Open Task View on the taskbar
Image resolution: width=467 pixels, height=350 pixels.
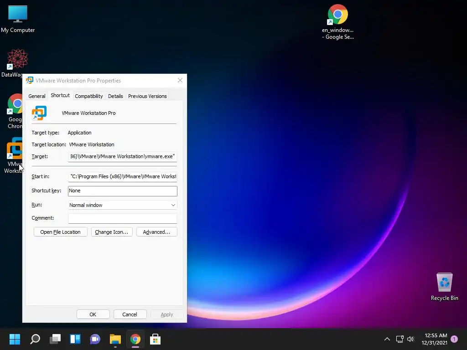click(x=55, y=339)
